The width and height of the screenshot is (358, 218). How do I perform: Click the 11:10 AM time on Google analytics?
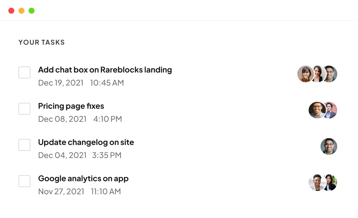point(106,192)
